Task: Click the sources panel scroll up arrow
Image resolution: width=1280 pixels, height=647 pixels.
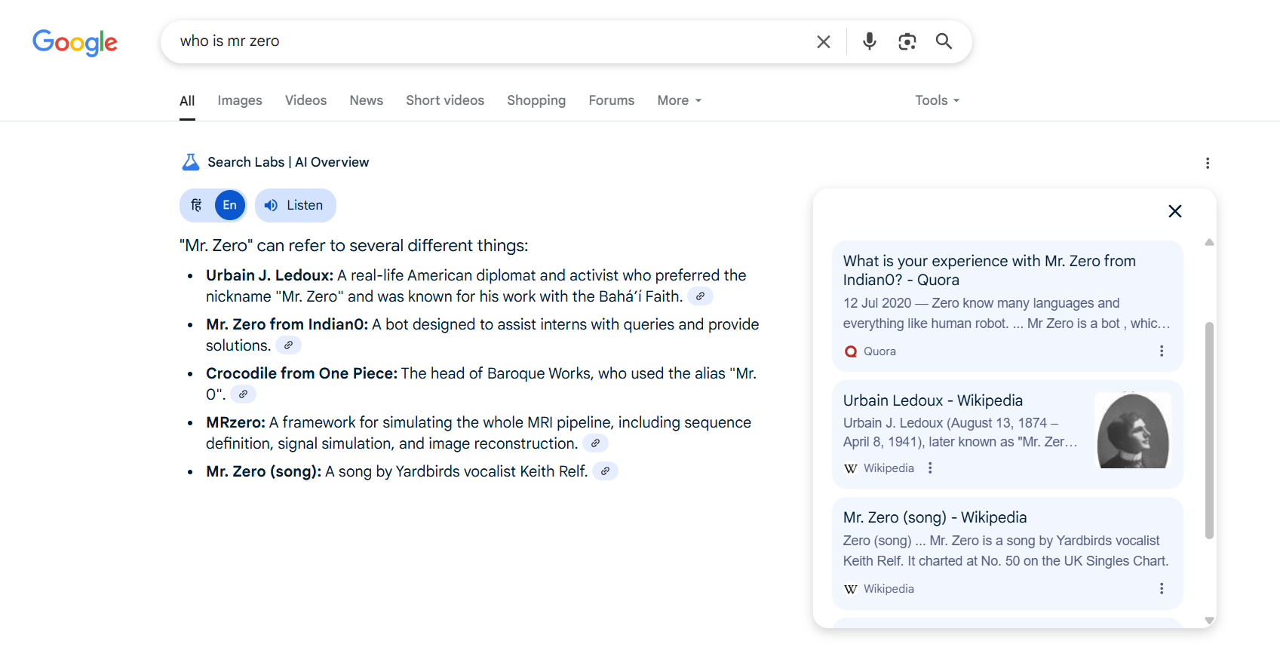Action: click(x=1209, y=242)
